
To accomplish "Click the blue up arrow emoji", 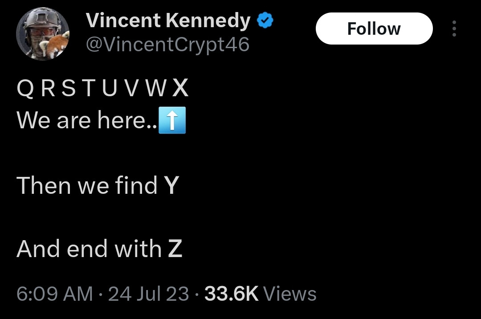I will click(172, 121).
